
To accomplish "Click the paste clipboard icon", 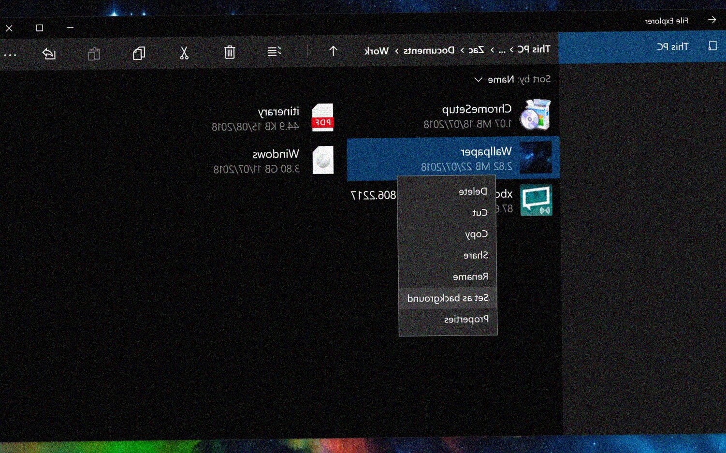I will click(94, 54).
